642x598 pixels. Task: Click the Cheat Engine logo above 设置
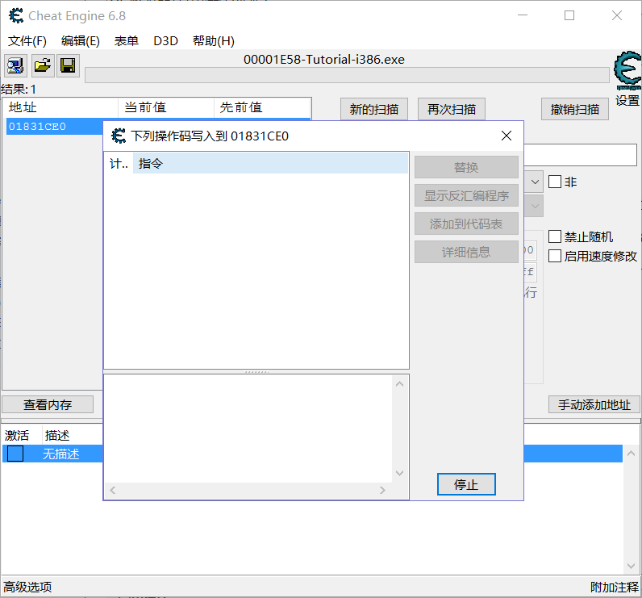pyautogui.click(x=627, y=70)
